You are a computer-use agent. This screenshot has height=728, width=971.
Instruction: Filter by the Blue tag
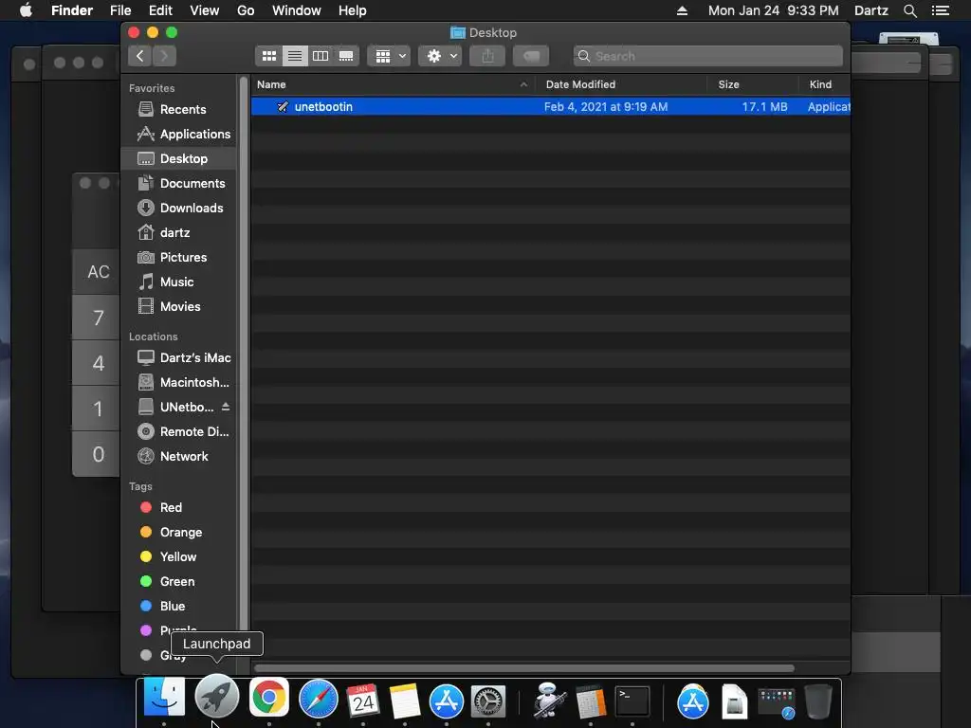pyautogui.click(x=179, y=606)
